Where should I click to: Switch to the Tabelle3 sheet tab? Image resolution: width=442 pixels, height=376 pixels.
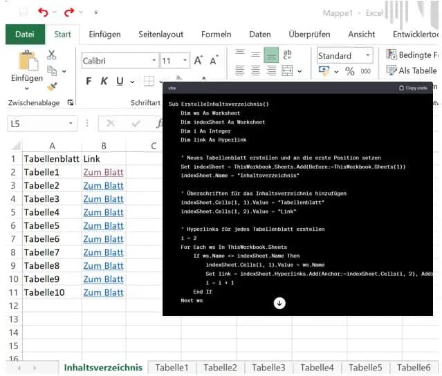pos(268,368)
